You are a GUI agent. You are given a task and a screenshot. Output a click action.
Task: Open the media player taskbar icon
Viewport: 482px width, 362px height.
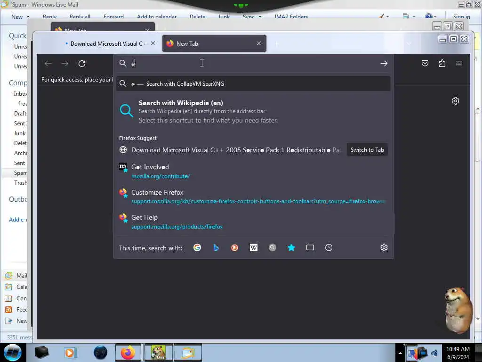[70, 353]
